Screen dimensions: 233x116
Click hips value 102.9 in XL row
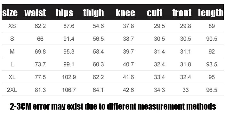69,77
